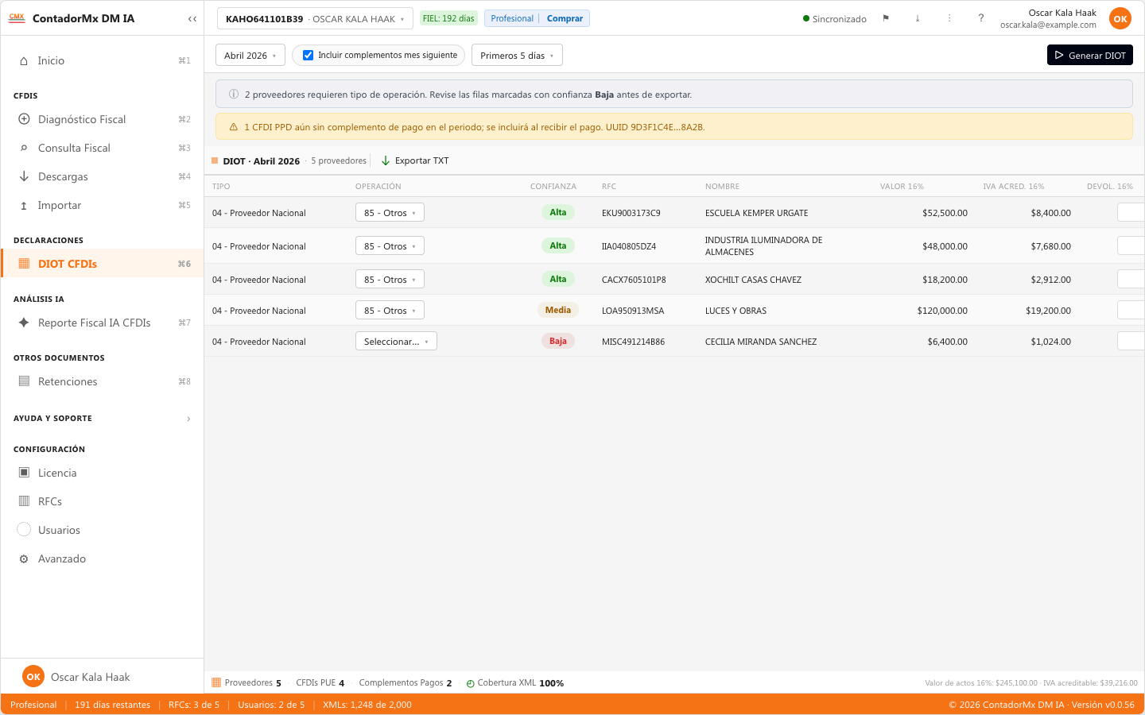Click the ContadorMx logo icon
Viewport: 1145px width, 715px height.
pyautogui.click(x=17, y=17)
